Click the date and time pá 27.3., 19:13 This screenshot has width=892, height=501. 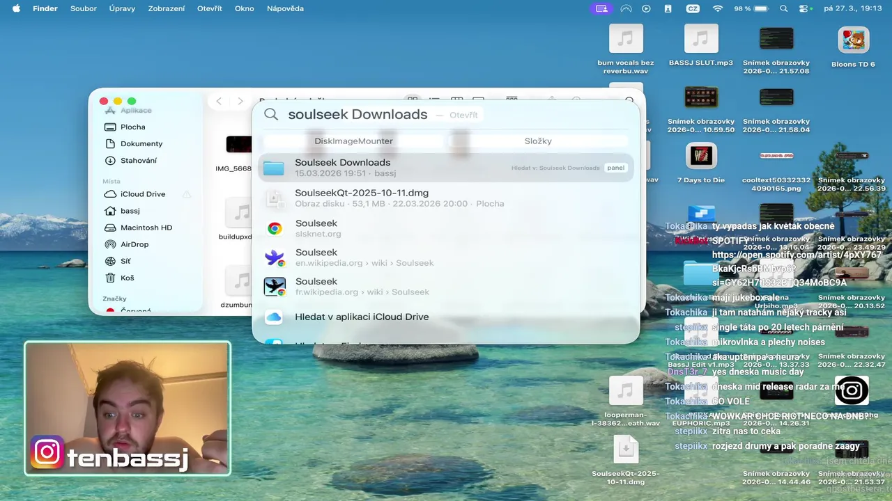point(852,8)
